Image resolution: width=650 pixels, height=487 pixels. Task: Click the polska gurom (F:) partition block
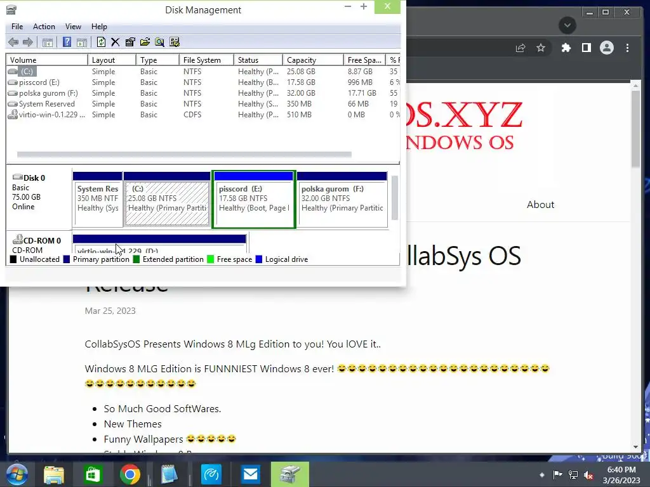pyautogui.click(x=342, y=200)
